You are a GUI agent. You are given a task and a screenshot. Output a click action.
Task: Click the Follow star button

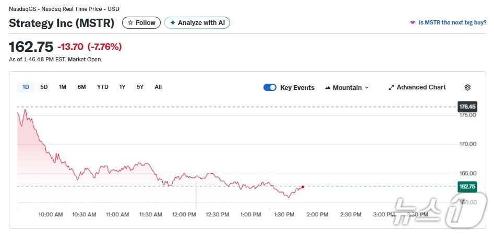(x=141, y=23)
